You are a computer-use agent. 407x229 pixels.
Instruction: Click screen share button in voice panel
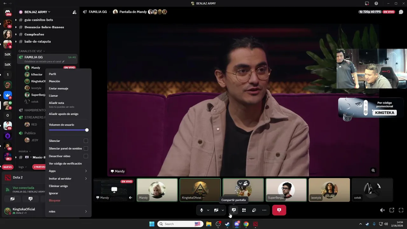coord(31,199)
